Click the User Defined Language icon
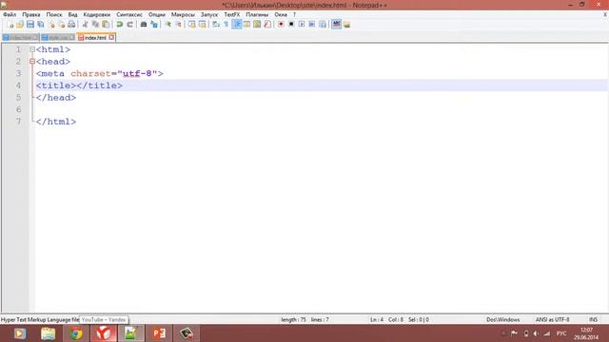The image size is (609, 342). click(246, 25)
